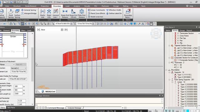Screen dimensions: 200x112
Task: Click the Save icon in title bar
Action: pos(15,2)
